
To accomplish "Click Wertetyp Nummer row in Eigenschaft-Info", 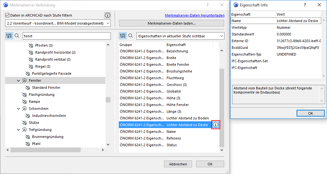I will pos(276,27).
